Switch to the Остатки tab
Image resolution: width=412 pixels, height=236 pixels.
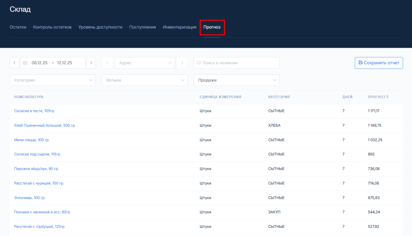(x=18, y=27)
